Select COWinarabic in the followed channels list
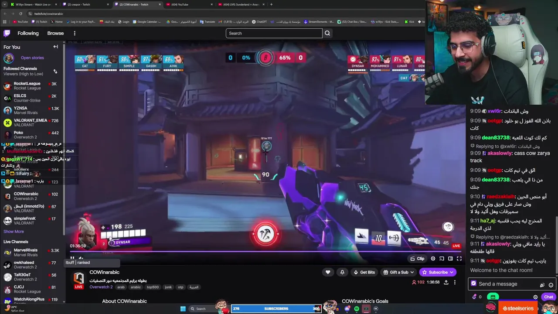The width and height of the screenshot is (558, 314). [31, 196]
